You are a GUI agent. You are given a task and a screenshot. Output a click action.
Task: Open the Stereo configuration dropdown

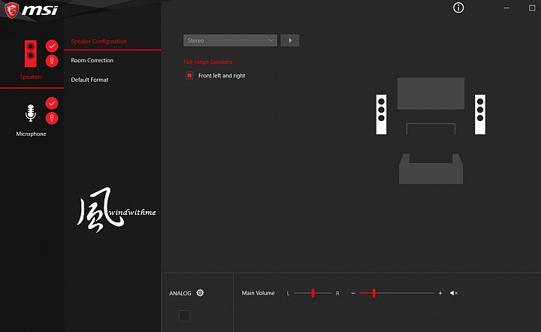(230, 41)
